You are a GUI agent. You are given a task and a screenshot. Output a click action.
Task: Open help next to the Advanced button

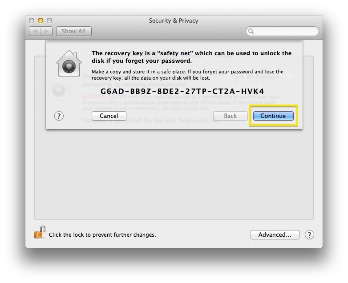[309, 234]
